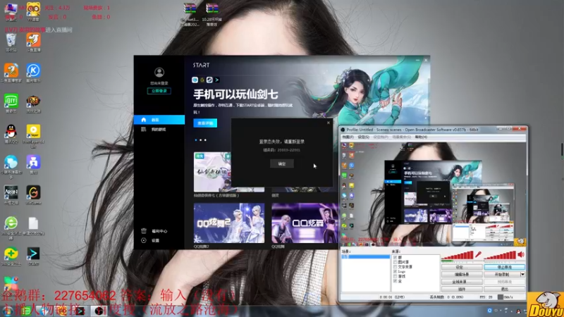The image size is (564, 317).
Task: Toggle the 群 source checkbox in OBS
Action: (x=396, y=258)
